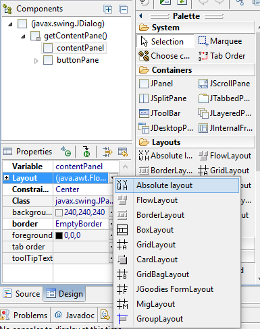
Task: Collapse the getContentPane() tree node
Action: tap(23, 36)
